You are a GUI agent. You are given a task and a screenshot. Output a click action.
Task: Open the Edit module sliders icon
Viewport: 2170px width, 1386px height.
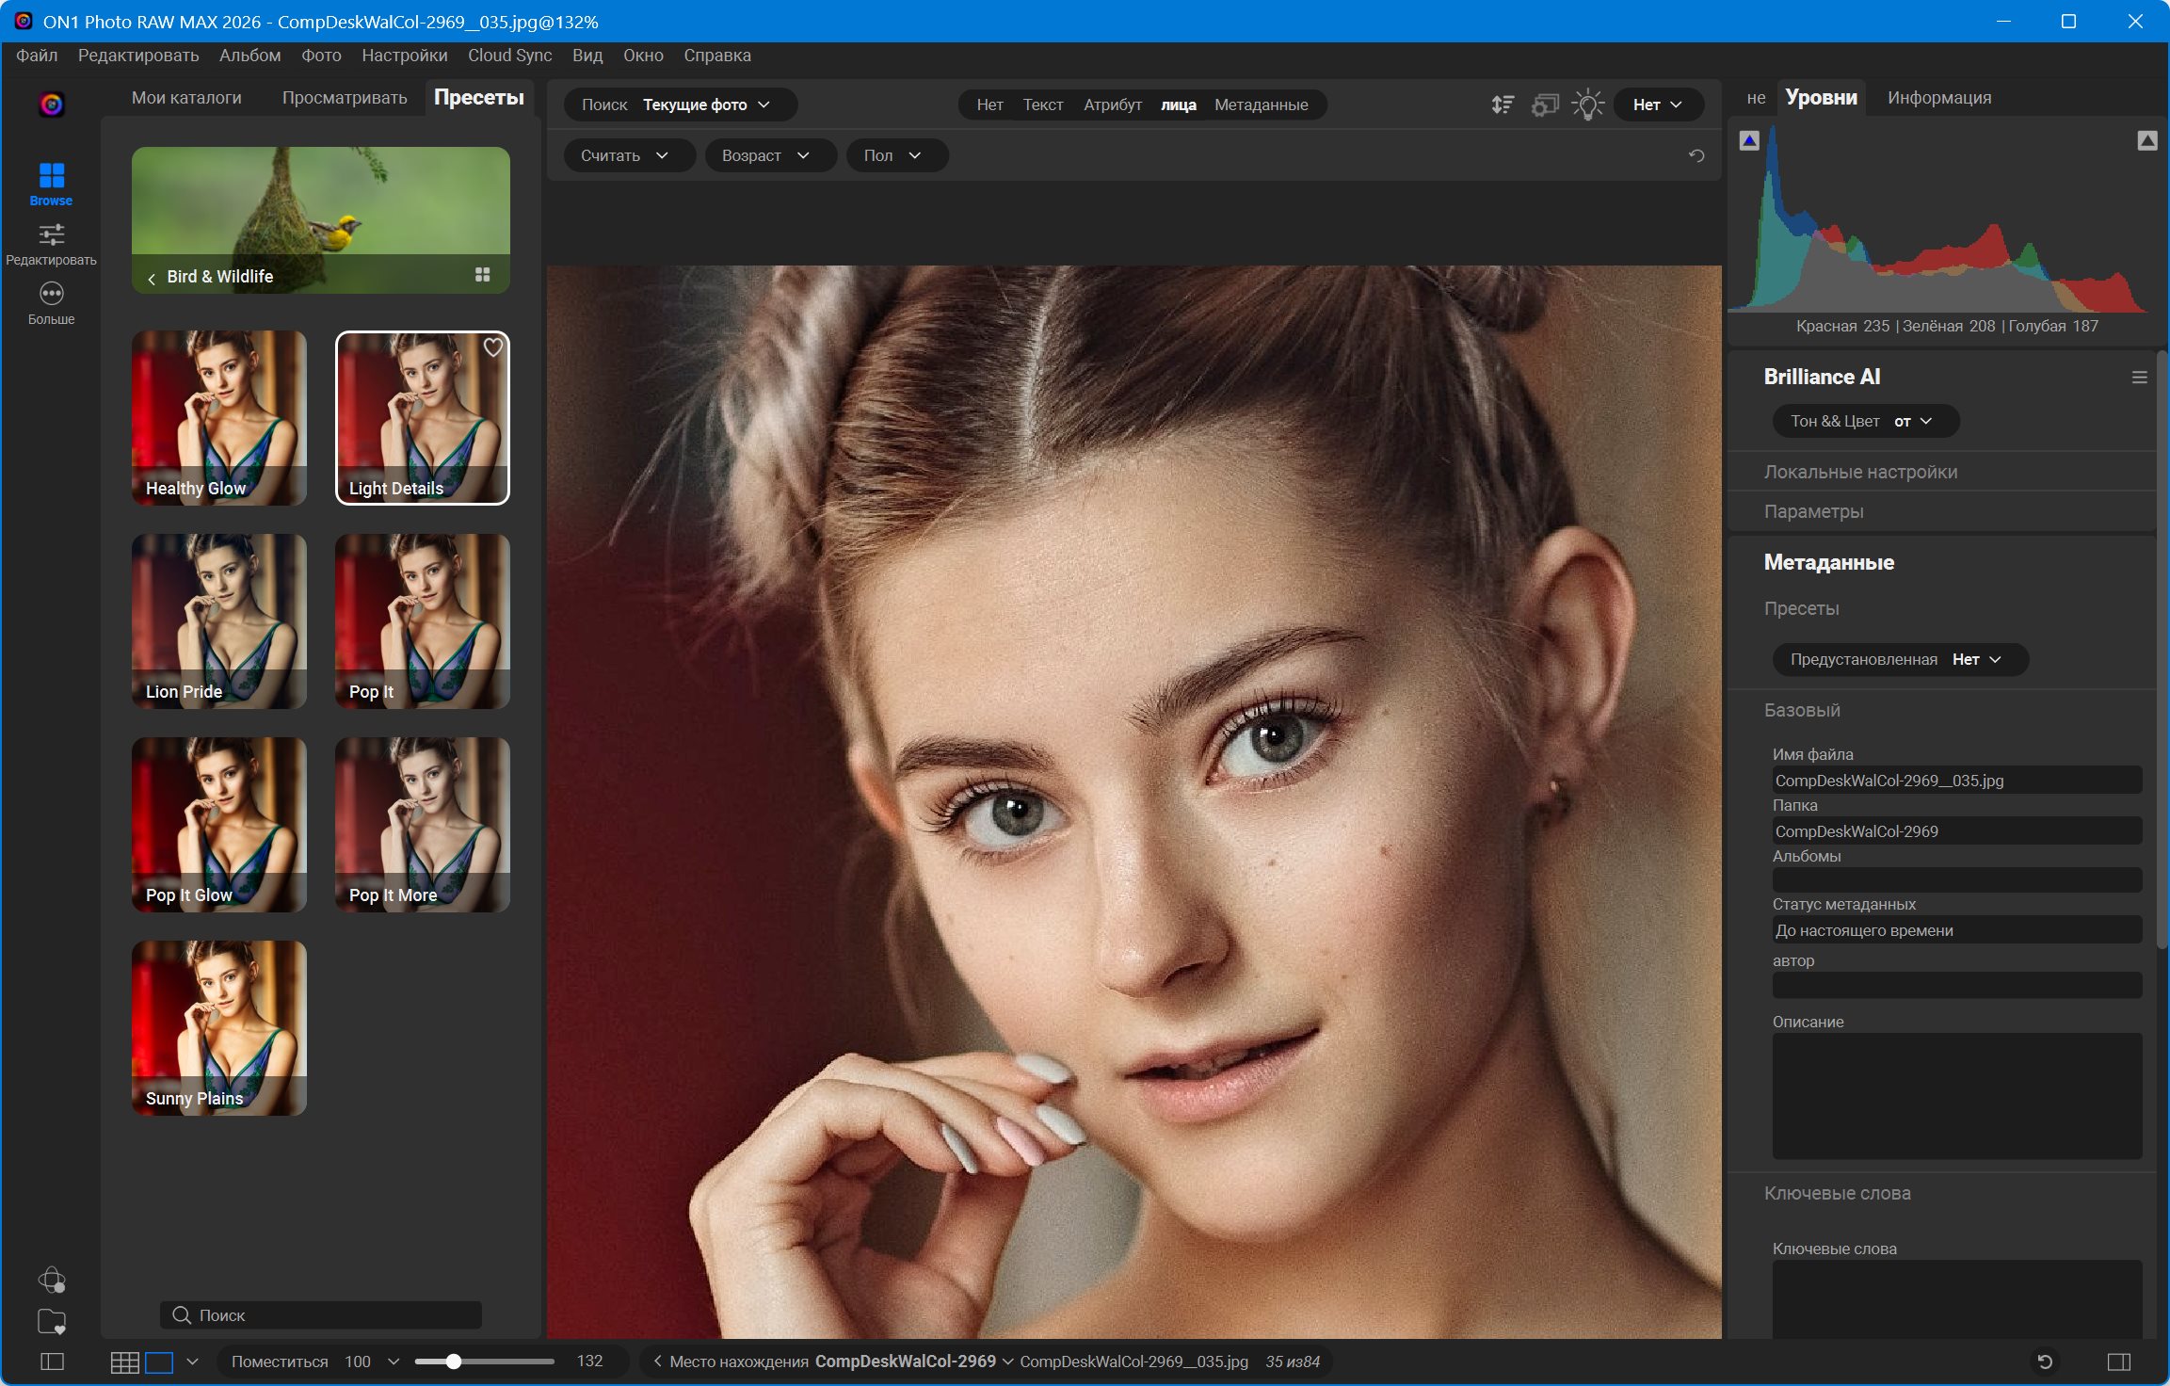[x=51, y=234]
